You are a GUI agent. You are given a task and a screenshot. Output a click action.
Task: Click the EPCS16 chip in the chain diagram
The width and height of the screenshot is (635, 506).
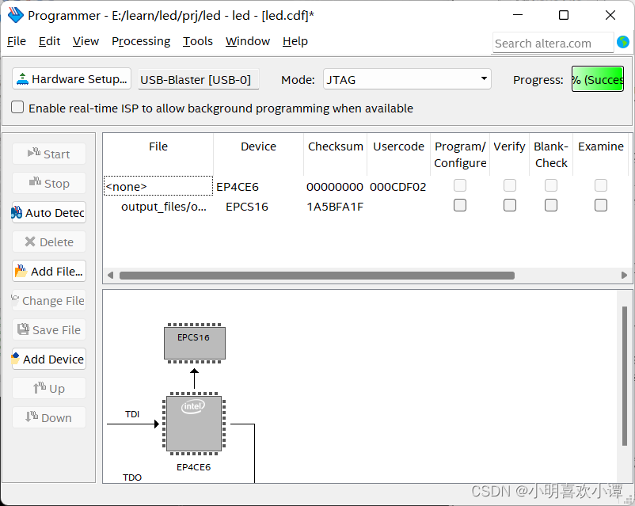coord(195,343)
